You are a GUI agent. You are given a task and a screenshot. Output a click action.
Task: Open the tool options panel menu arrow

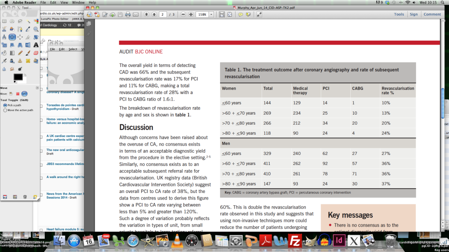pyautogui.click(x=38, y=87)
